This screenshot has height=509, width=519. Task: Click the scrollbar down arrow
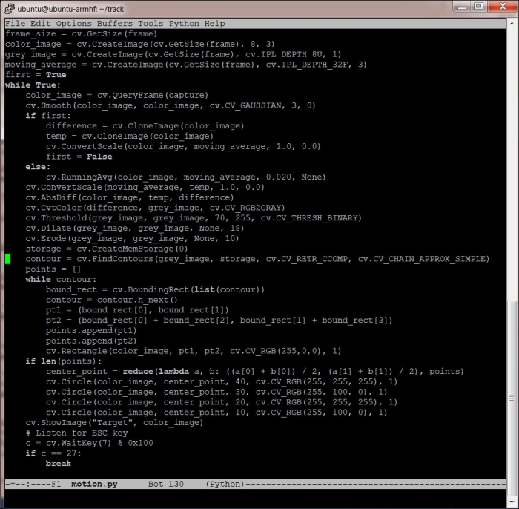[x=512, y=499]
